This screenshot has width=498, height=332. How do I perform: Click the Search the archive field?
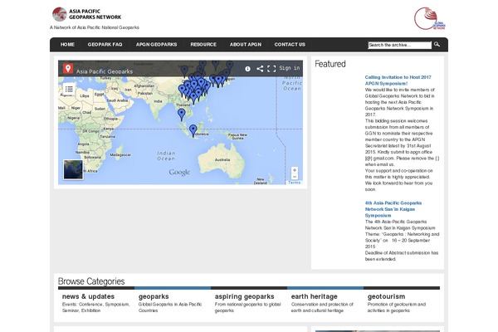399,45
